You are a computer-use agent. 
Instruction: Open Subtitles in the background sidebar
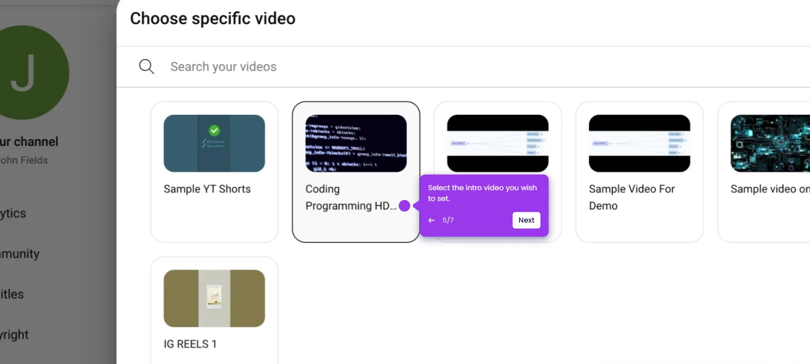[12, 295]
